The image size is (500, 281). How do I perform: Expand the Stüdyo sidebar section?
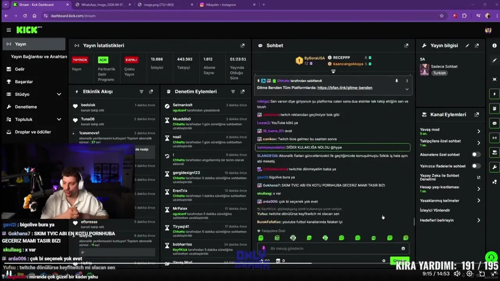[59, 94]
